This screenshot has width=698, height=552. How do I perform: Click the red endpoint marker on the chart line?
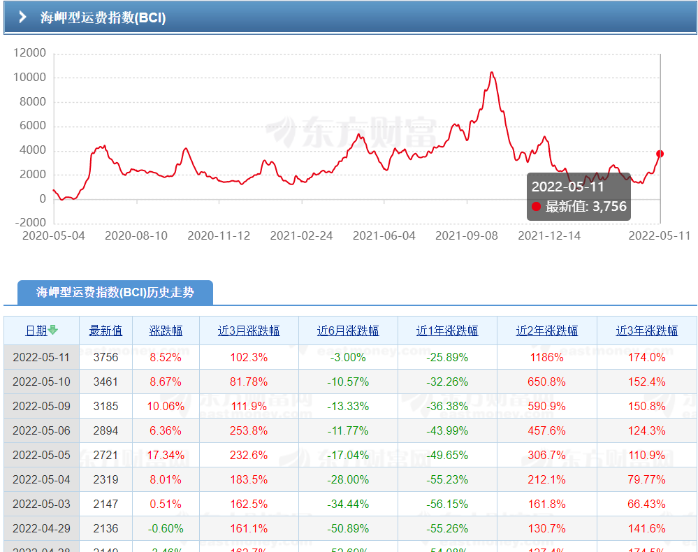click(659, 152)
